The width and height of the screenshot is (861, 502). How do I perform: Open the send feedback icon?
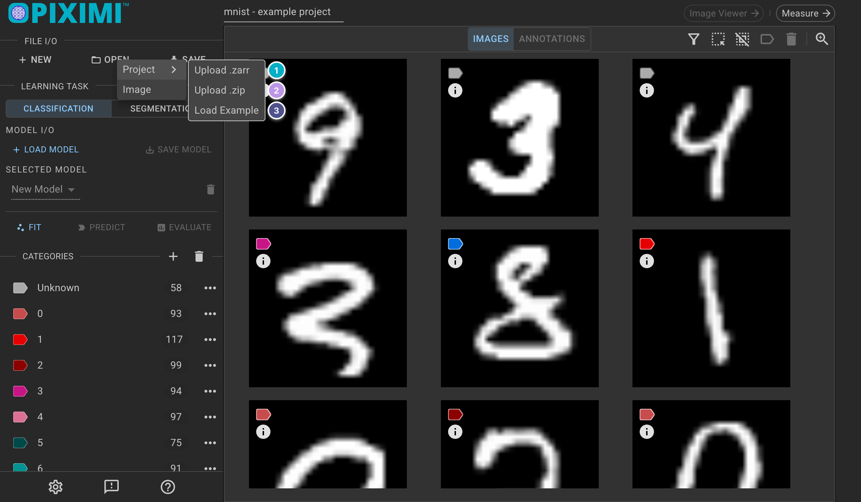pos(112,487)
